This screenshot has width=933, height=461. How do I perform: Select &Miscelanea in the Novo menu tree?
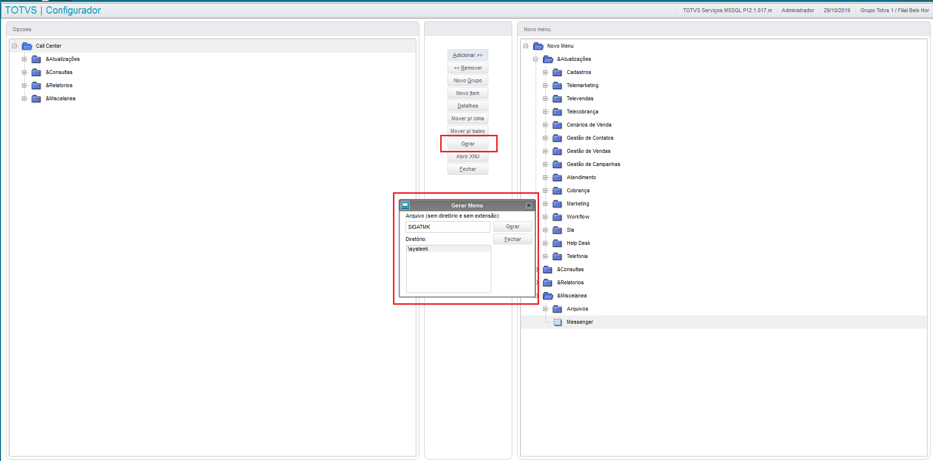click(x=572, y=295)
